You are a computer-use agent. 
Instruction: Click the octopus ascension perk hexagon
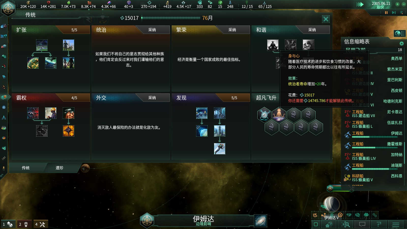pyautogui.click(x=279, y=114)
